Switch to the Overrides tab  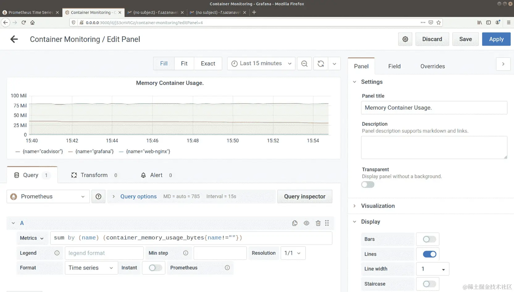[433, 66]
